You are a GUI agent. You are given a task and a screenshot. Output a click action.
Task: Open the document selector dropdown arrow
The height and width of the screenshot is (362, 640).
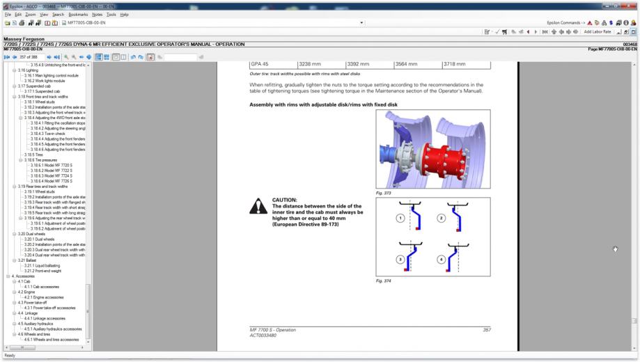(x=361, y=23)
